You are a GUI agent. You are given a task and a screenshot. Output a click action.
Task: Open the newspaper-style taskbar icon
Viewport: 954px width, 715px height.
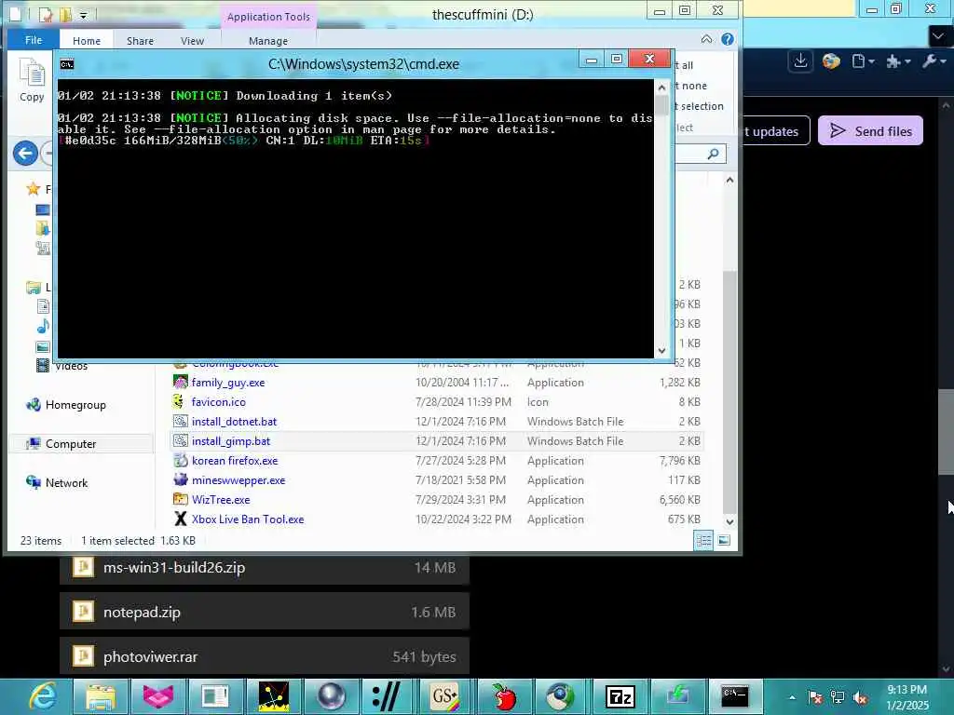(215, 696)
